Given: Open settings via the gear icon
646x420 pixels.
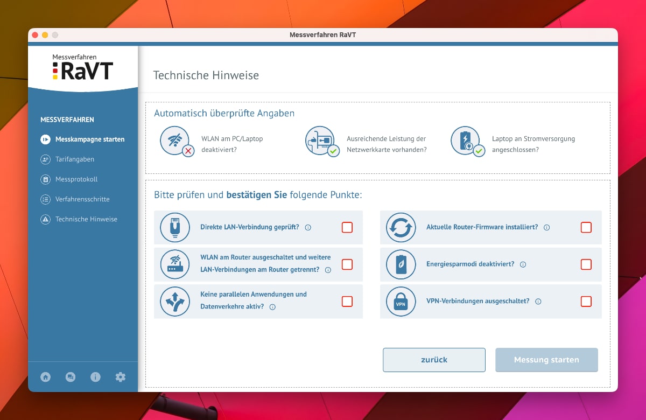Looking at the screenshot, I should tap(121, 377).
